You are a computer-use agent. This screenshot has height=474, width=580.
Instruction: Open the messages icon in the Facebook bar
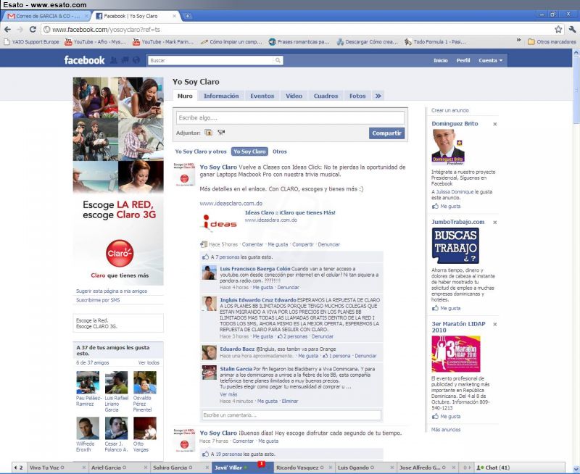coord(125,60)
